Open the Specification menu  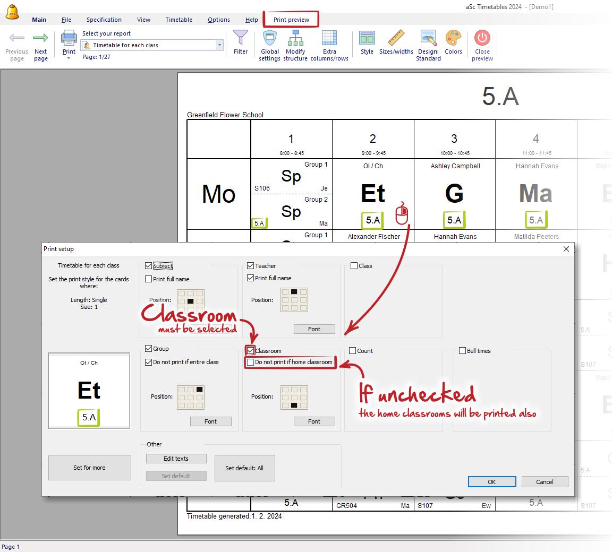104,20
